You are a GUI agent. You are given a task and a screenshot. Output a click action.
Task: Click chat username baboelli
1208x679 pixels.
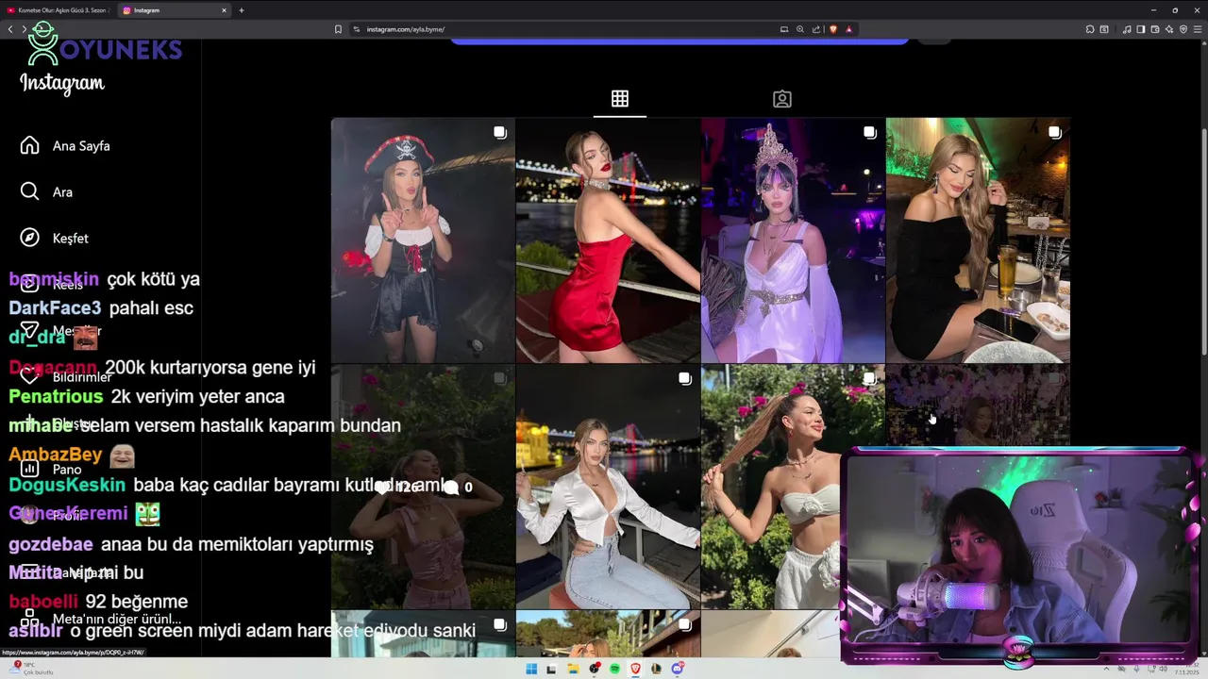point(43,602)
